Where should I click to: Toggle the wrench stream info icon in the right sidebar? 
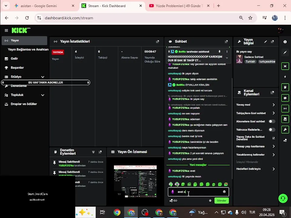285,130
